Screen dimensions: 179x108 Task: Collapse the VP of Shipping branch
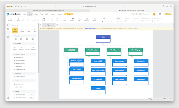pyautogui.click(x=132, y=57)
